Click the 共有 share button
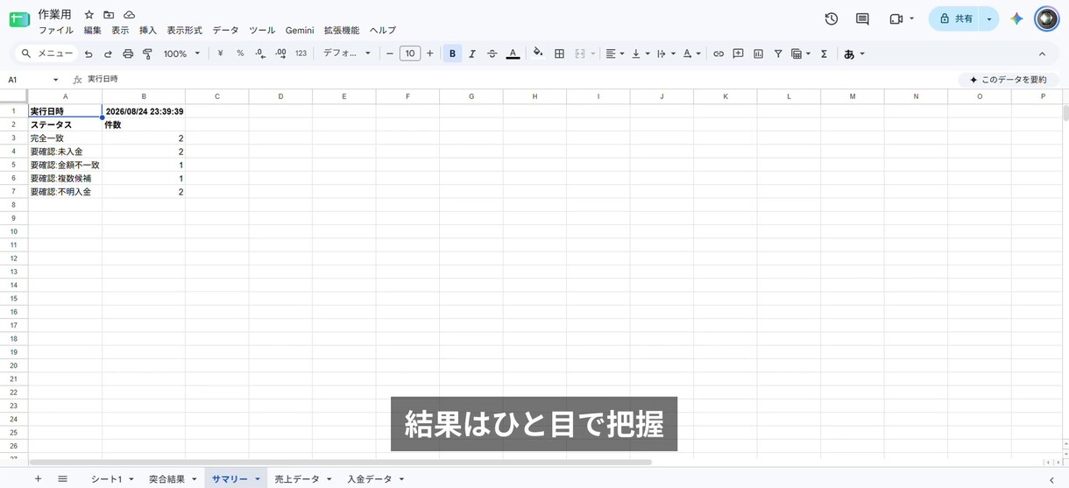This screenshot has width=1069, height=488. click(956, 18)
